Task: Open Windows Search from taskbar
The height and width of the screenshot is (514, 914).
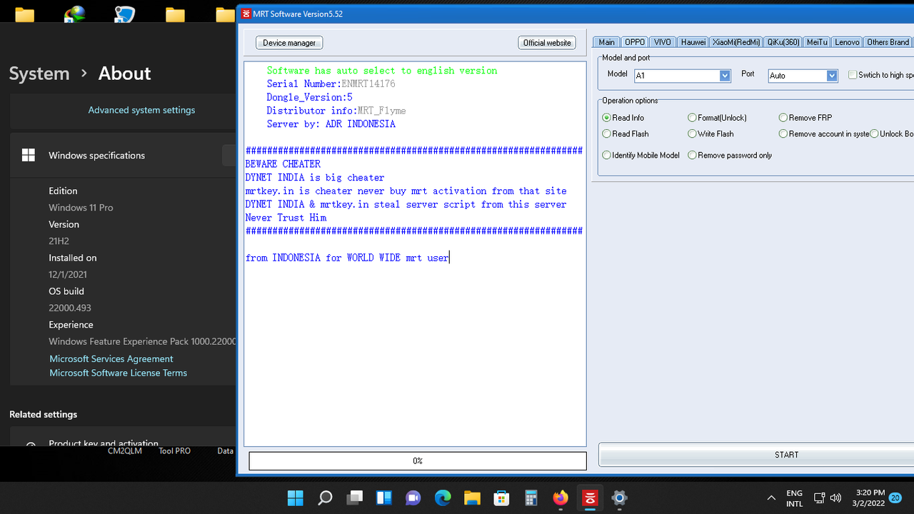Action: pyautogui.click(x=325, y=498)
